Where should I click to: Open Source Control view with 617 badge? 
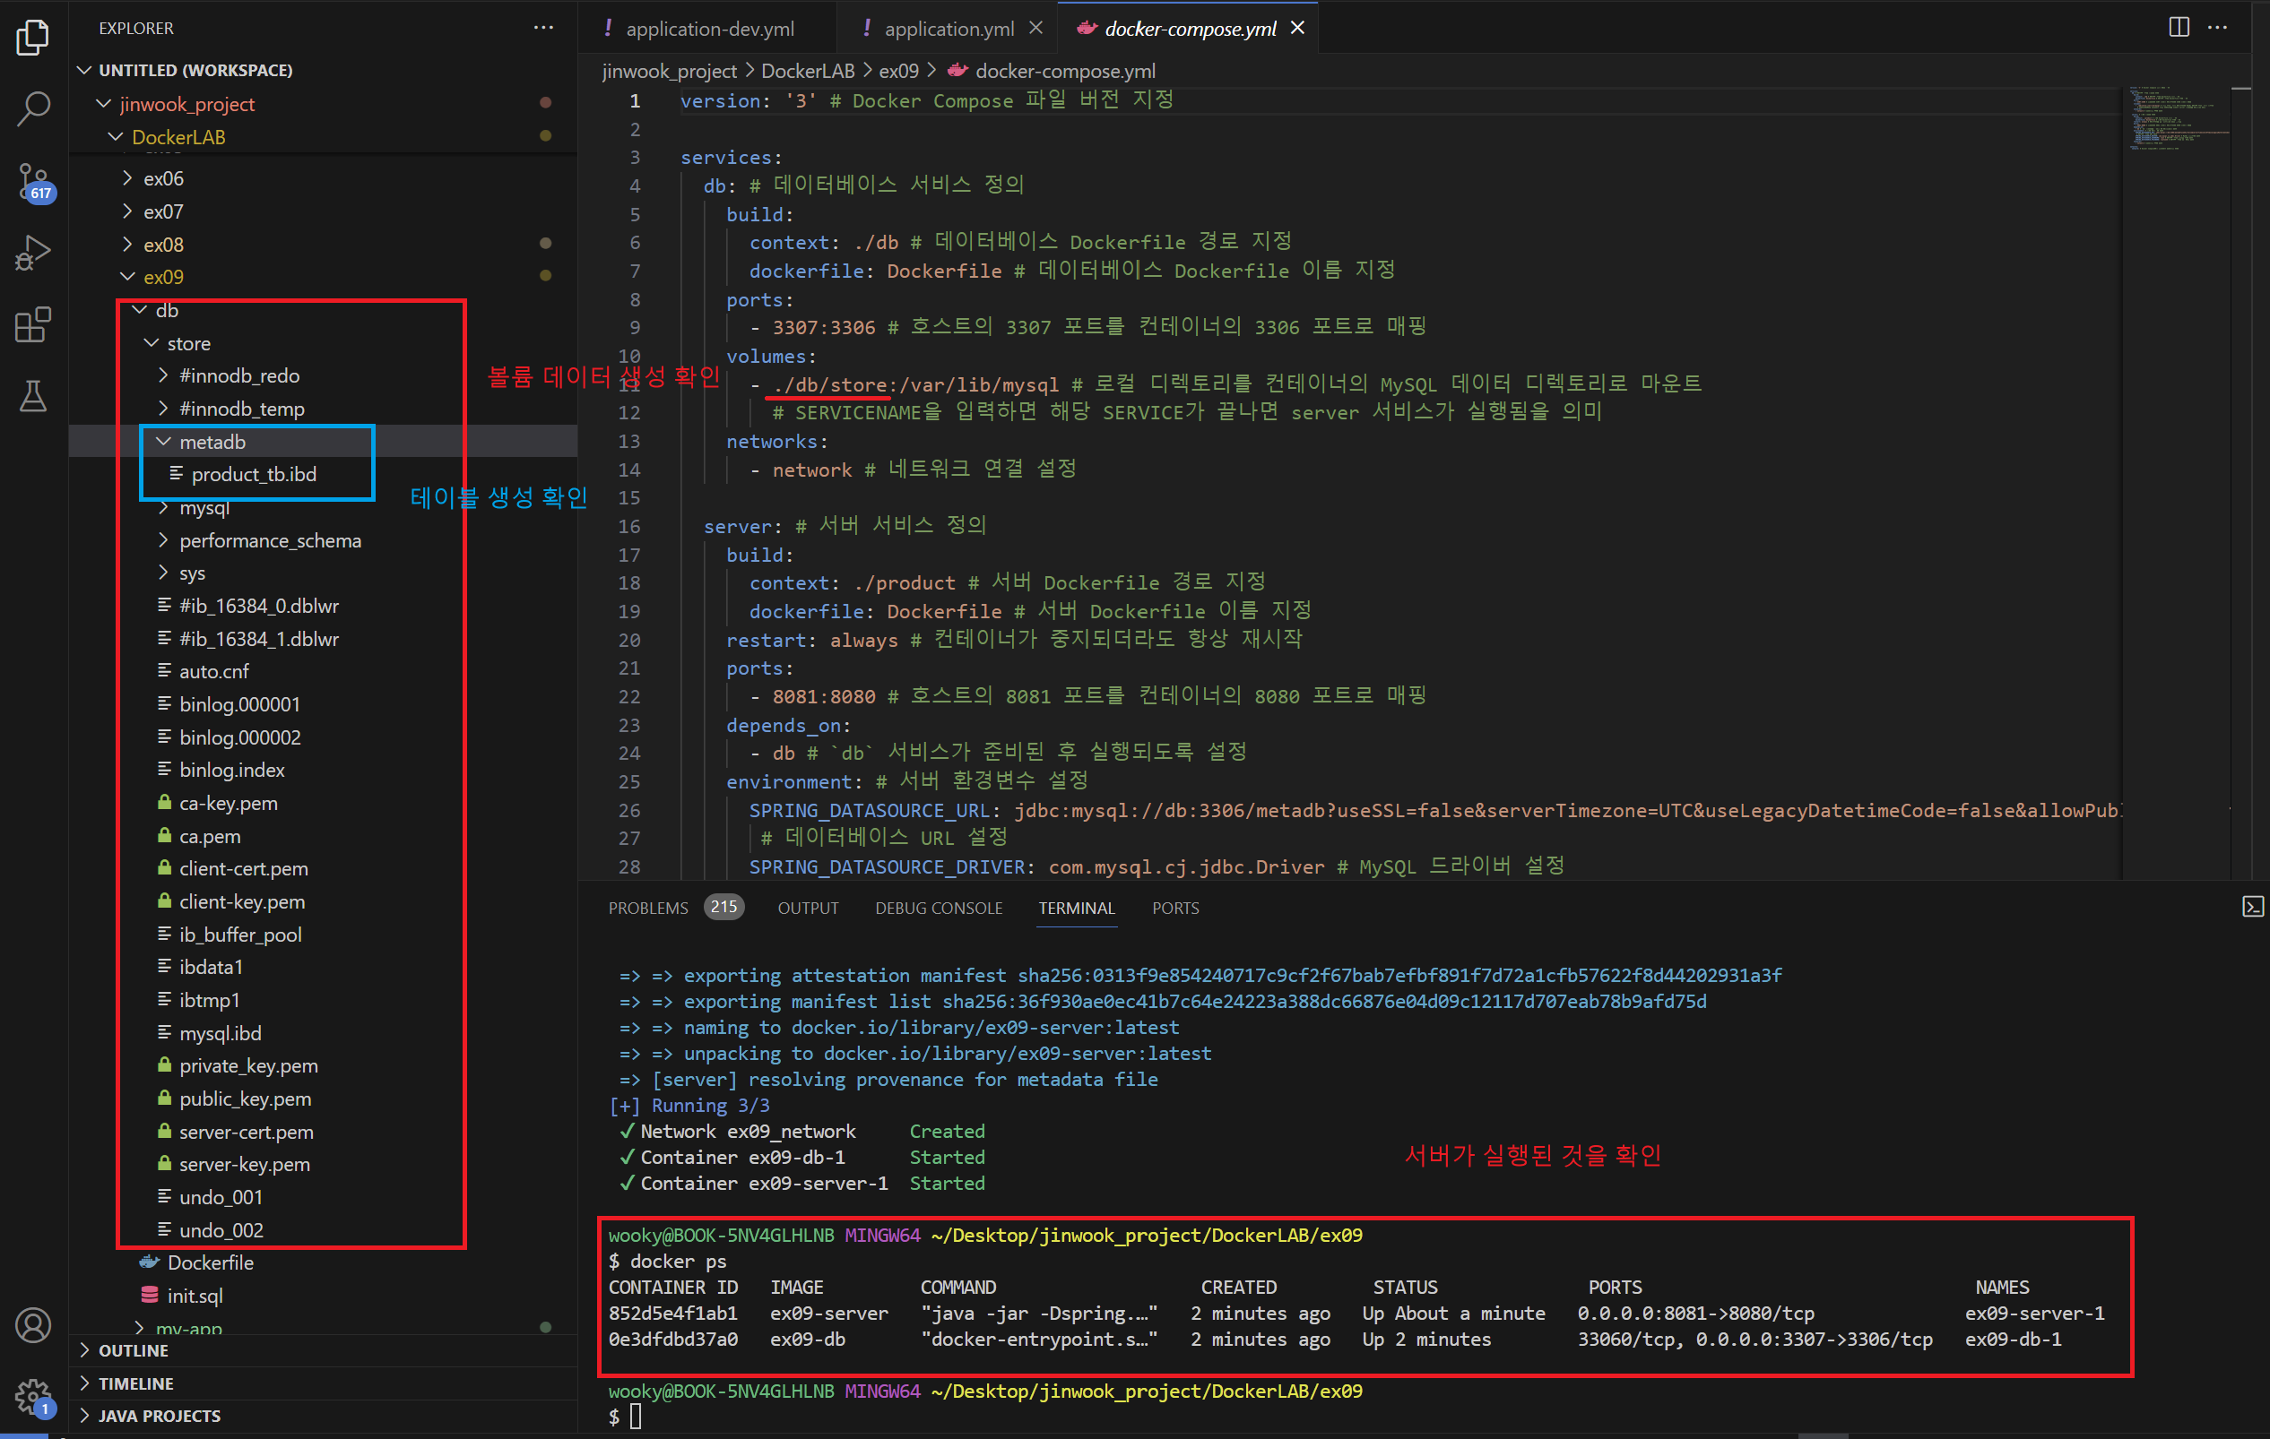(34, 180)
